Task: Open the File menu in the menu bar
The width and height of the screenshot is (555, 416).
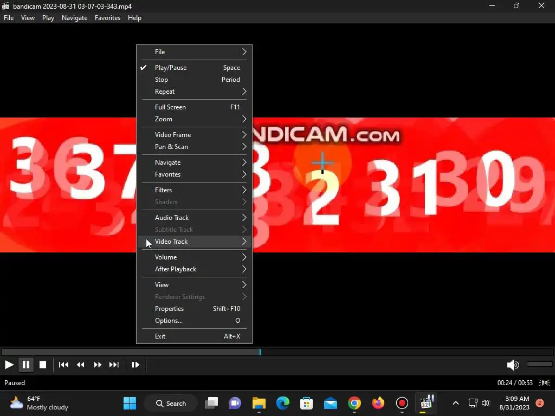Action: click(x=9, y=18)
